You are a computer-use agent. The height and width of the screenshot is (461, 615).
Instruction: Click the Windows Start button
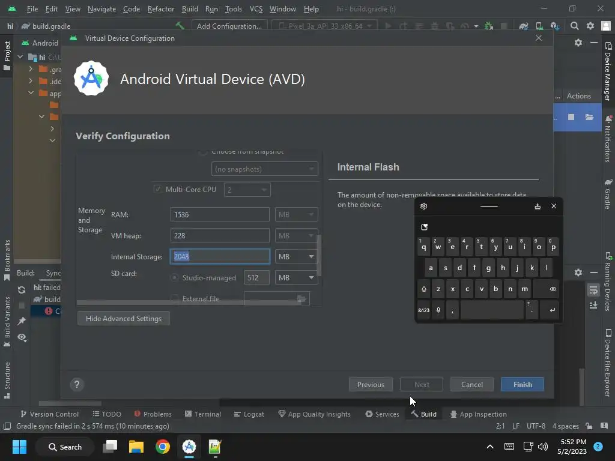(19, 447)
